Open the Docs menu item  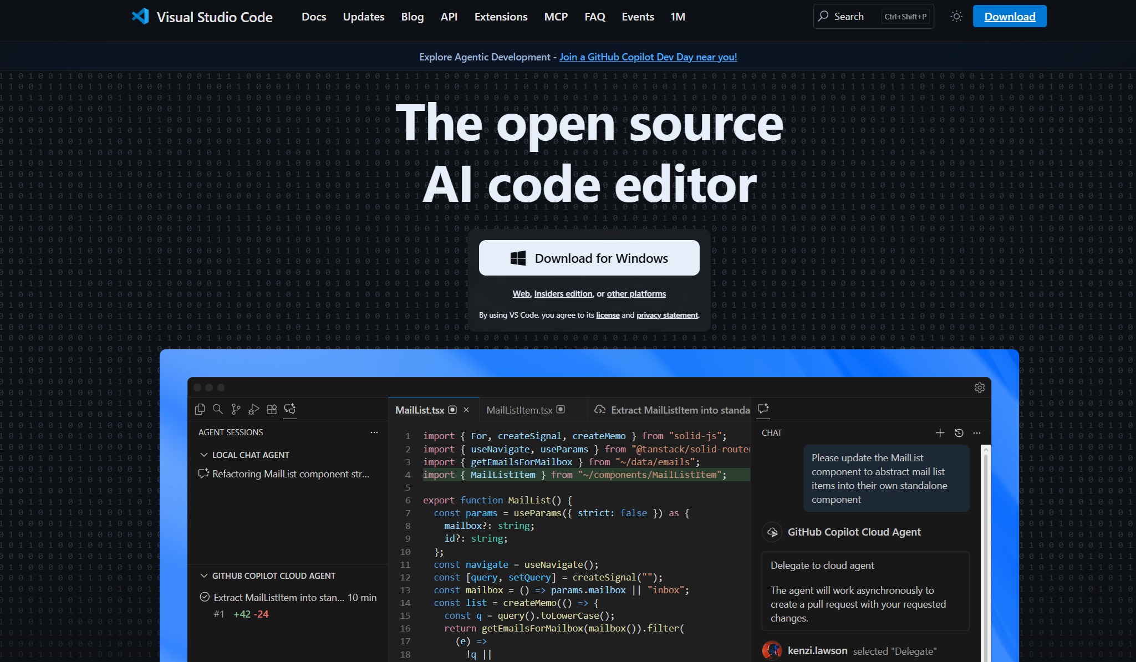pyautogui.click(x=314, y=17)
